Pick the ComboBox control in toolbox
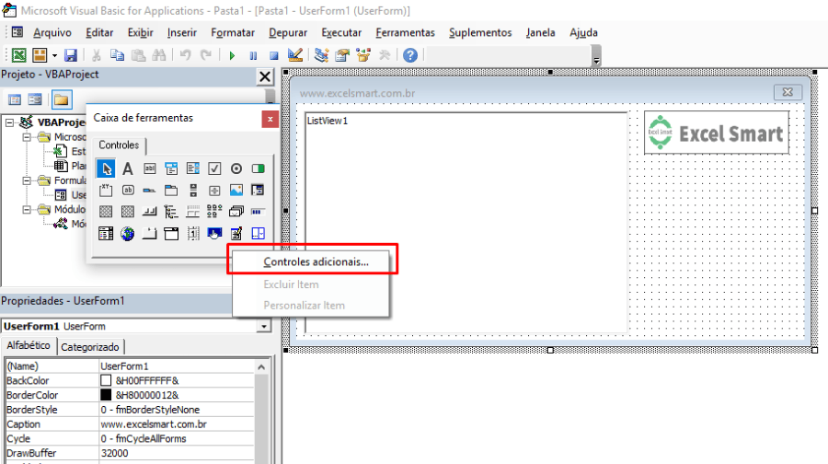Viewport: 828px width, 464px height. click(171, 168)
